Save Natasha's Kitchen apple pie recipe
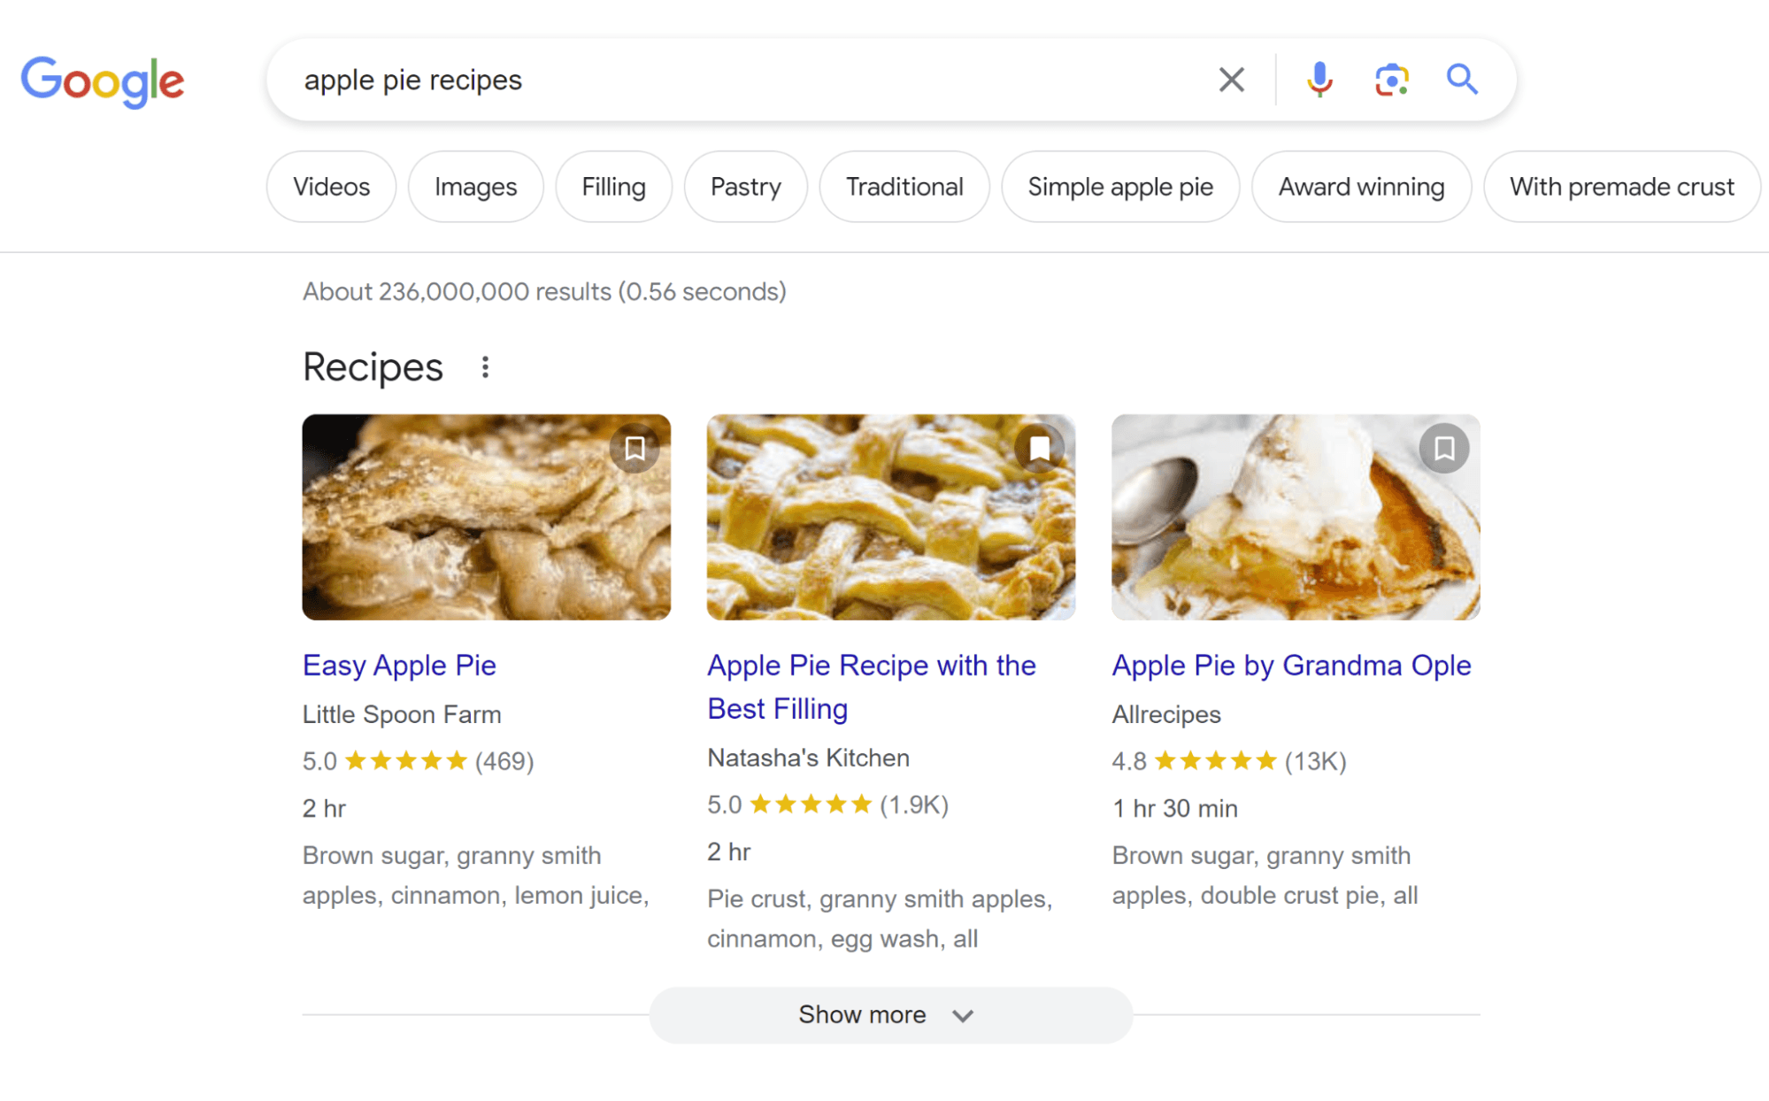 pyautogui.click(x=1039, y=449)
